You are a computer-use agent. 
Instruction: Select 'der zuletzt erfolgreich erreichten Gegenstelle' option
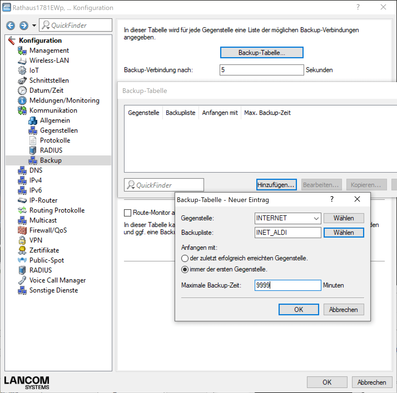click(x=185, y=258)
